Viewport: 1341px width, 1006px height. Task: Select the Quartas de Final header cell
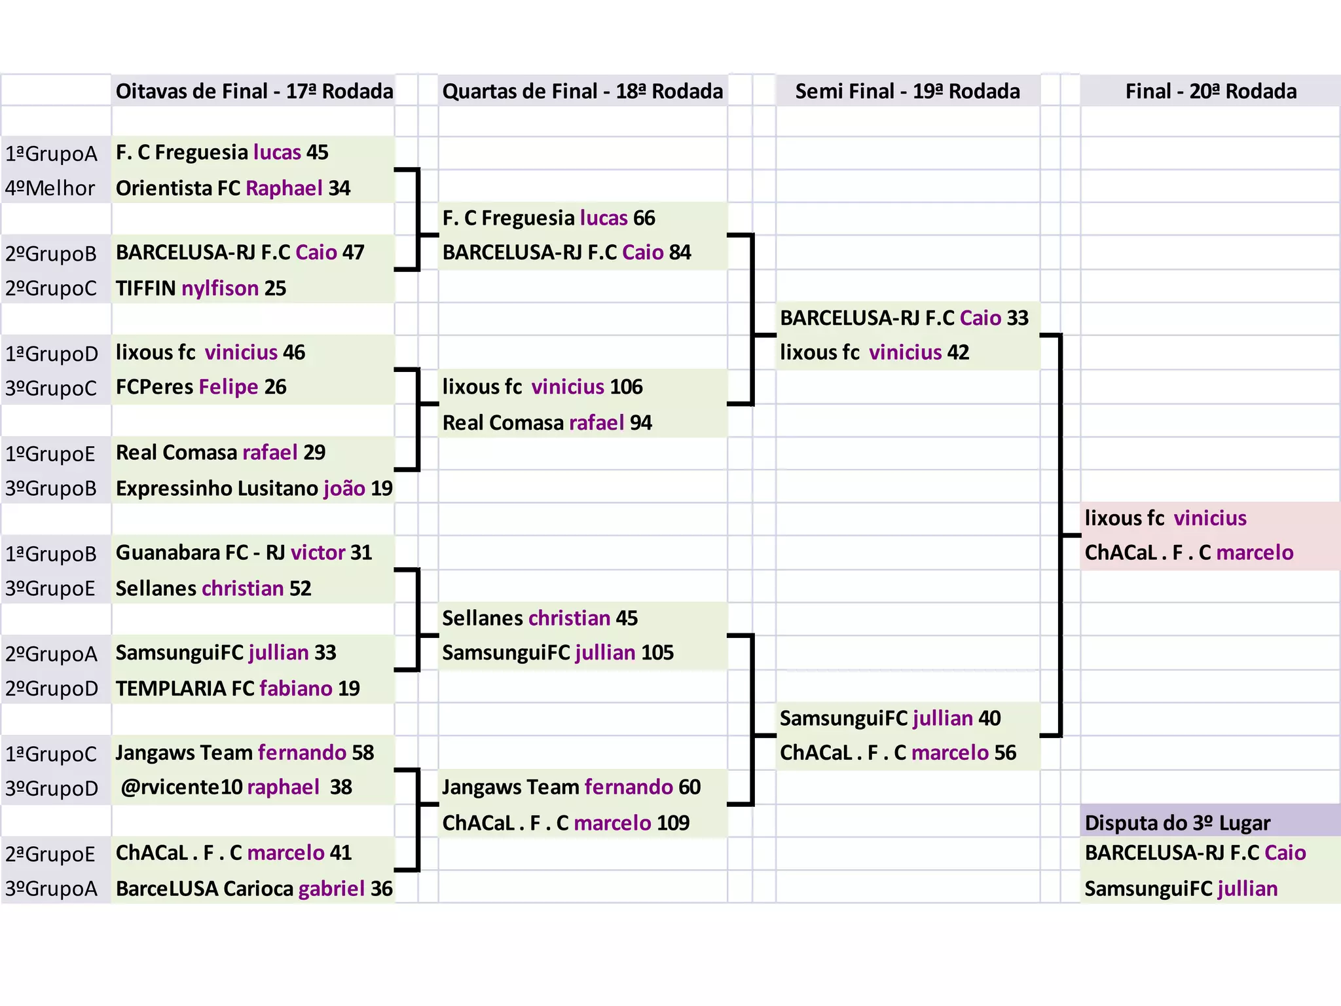click(x=582, y=91)
